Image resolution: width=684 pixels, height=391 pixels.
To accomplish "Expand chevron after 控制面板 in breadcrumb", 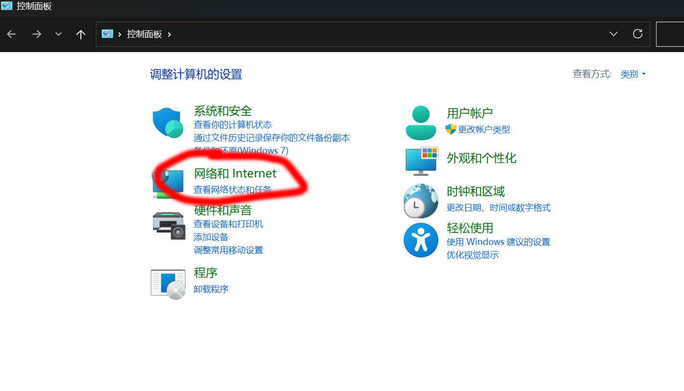I will coord(169,34).
